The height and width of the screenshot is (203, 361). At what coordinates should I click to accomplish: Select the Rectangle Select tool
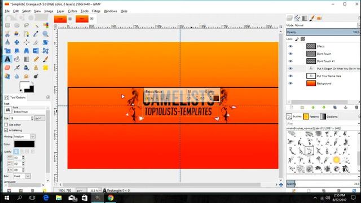(7, 25)
